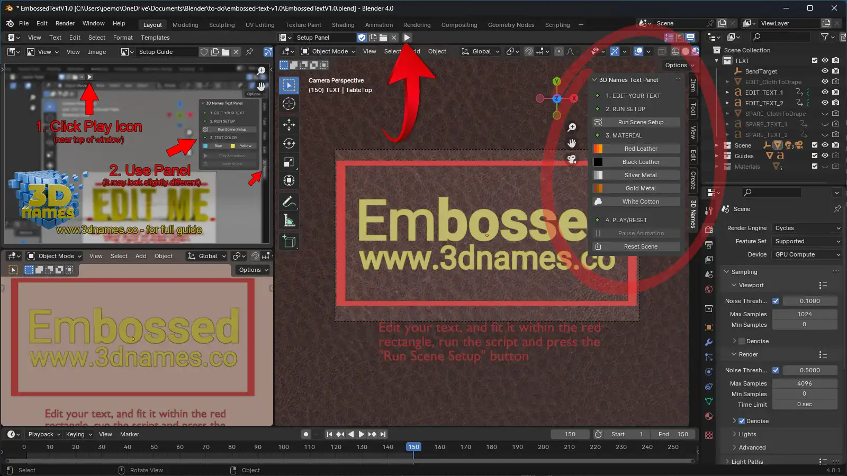Click Gold Metal color swatch icon

[598, 188]
